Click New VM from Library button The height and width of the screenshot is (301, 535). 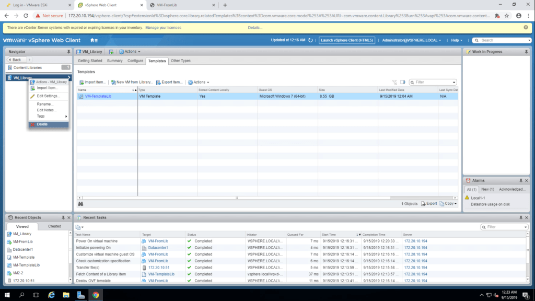[132, 82]
